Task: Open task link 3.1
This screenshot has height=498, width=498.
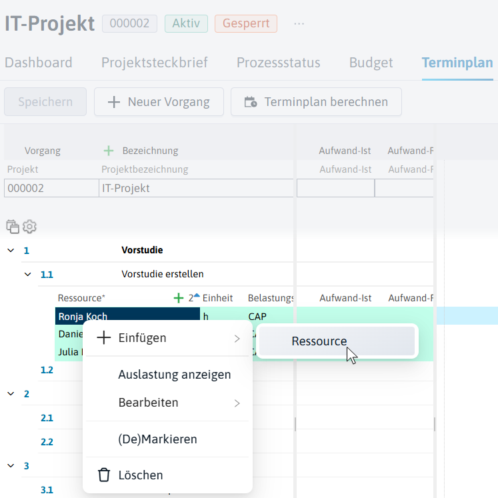Action: [47, 490]
